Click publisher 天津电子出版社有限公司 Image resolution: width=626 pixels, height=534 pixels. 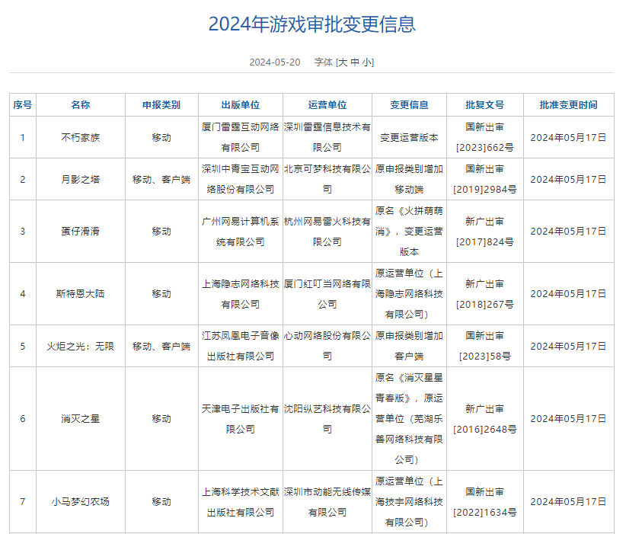tap(241, 419)
